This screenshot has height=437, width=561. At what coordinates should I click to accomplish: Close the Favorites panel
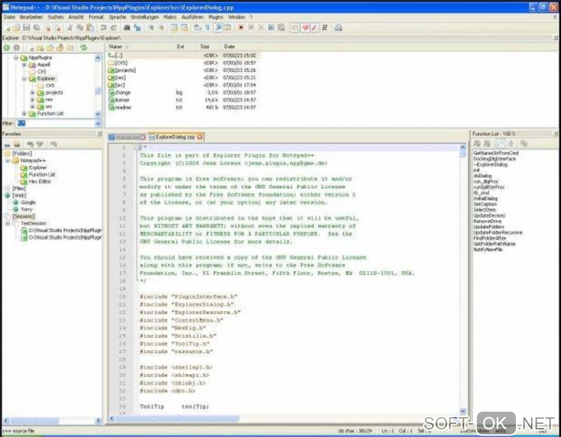point(100,134)
